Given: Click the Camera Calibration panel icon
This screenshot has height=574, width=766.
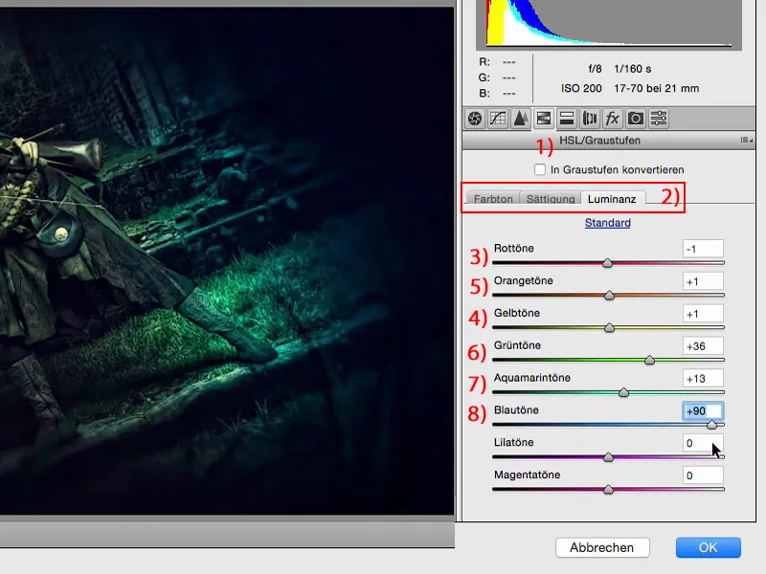Looking at the screenshot, I should click(x=634, y=119).
